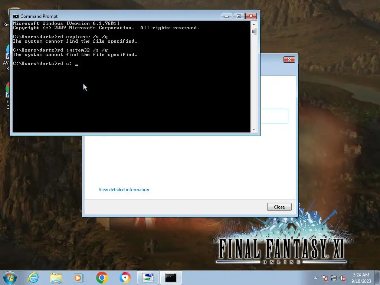Click Command Prompt title text
This screenshot has width=380, height=285.
click(x=39, y=16)
